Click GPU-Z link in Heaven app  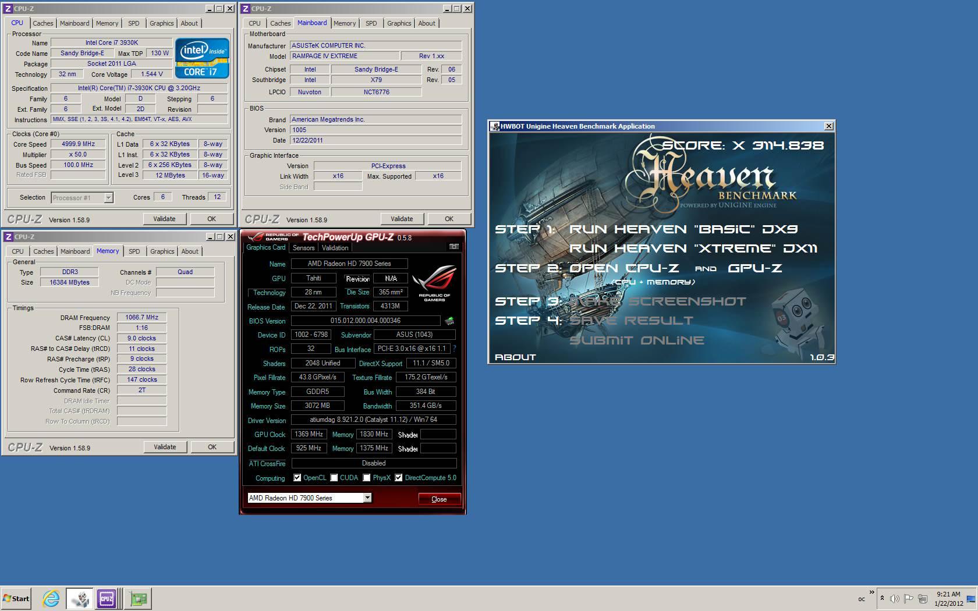click(755, 268)
